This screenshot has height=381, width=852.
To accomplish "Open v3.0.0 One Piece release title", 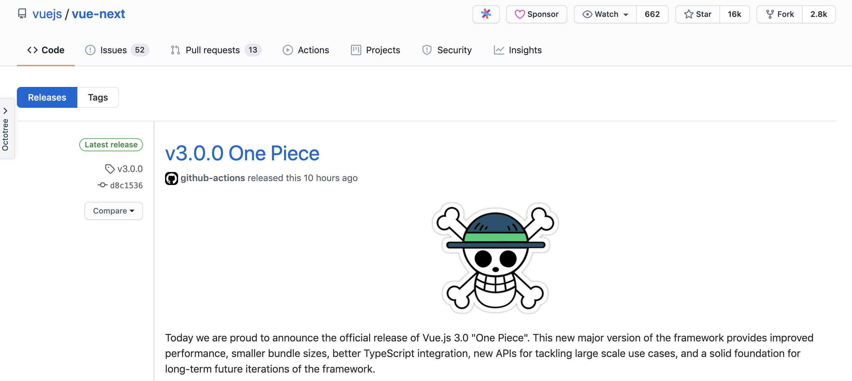I will point(242,153).
